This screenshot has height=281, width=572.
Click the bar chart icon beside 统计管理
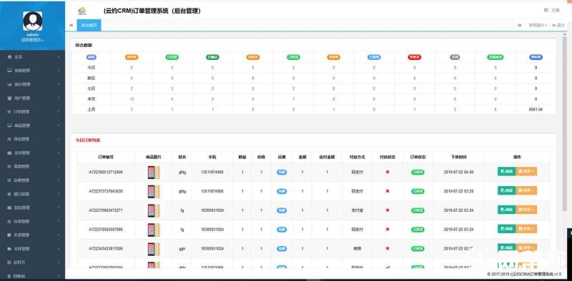click(x=9, y=84)
